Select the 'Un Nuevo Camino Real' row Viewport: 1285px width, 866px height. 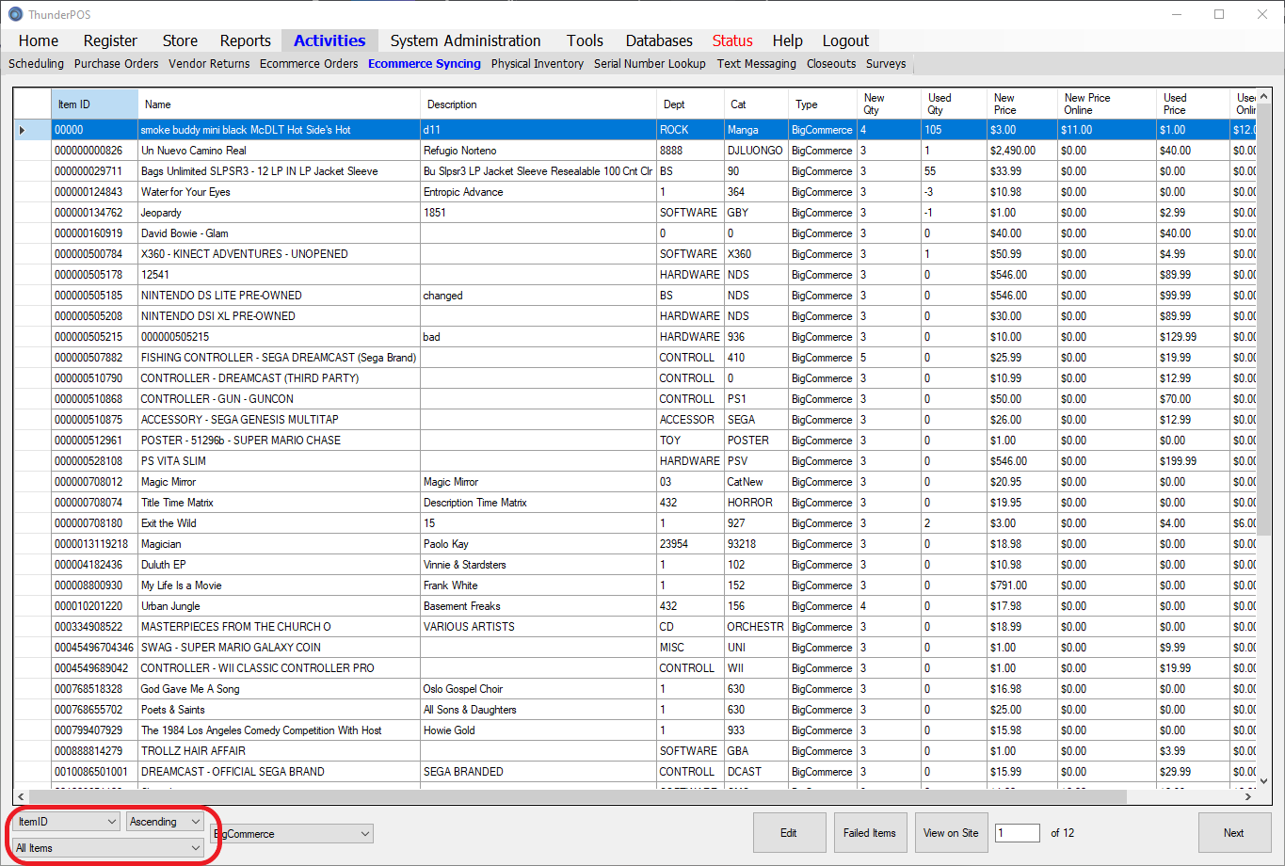[635, 151]
